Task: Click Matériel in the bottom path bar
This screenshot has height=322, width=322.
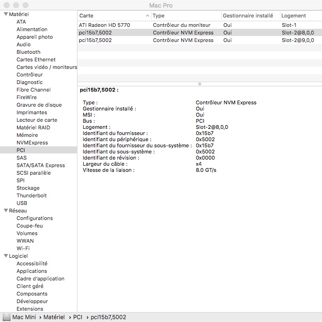Action: pyautogui.click(x=54, y=317)
